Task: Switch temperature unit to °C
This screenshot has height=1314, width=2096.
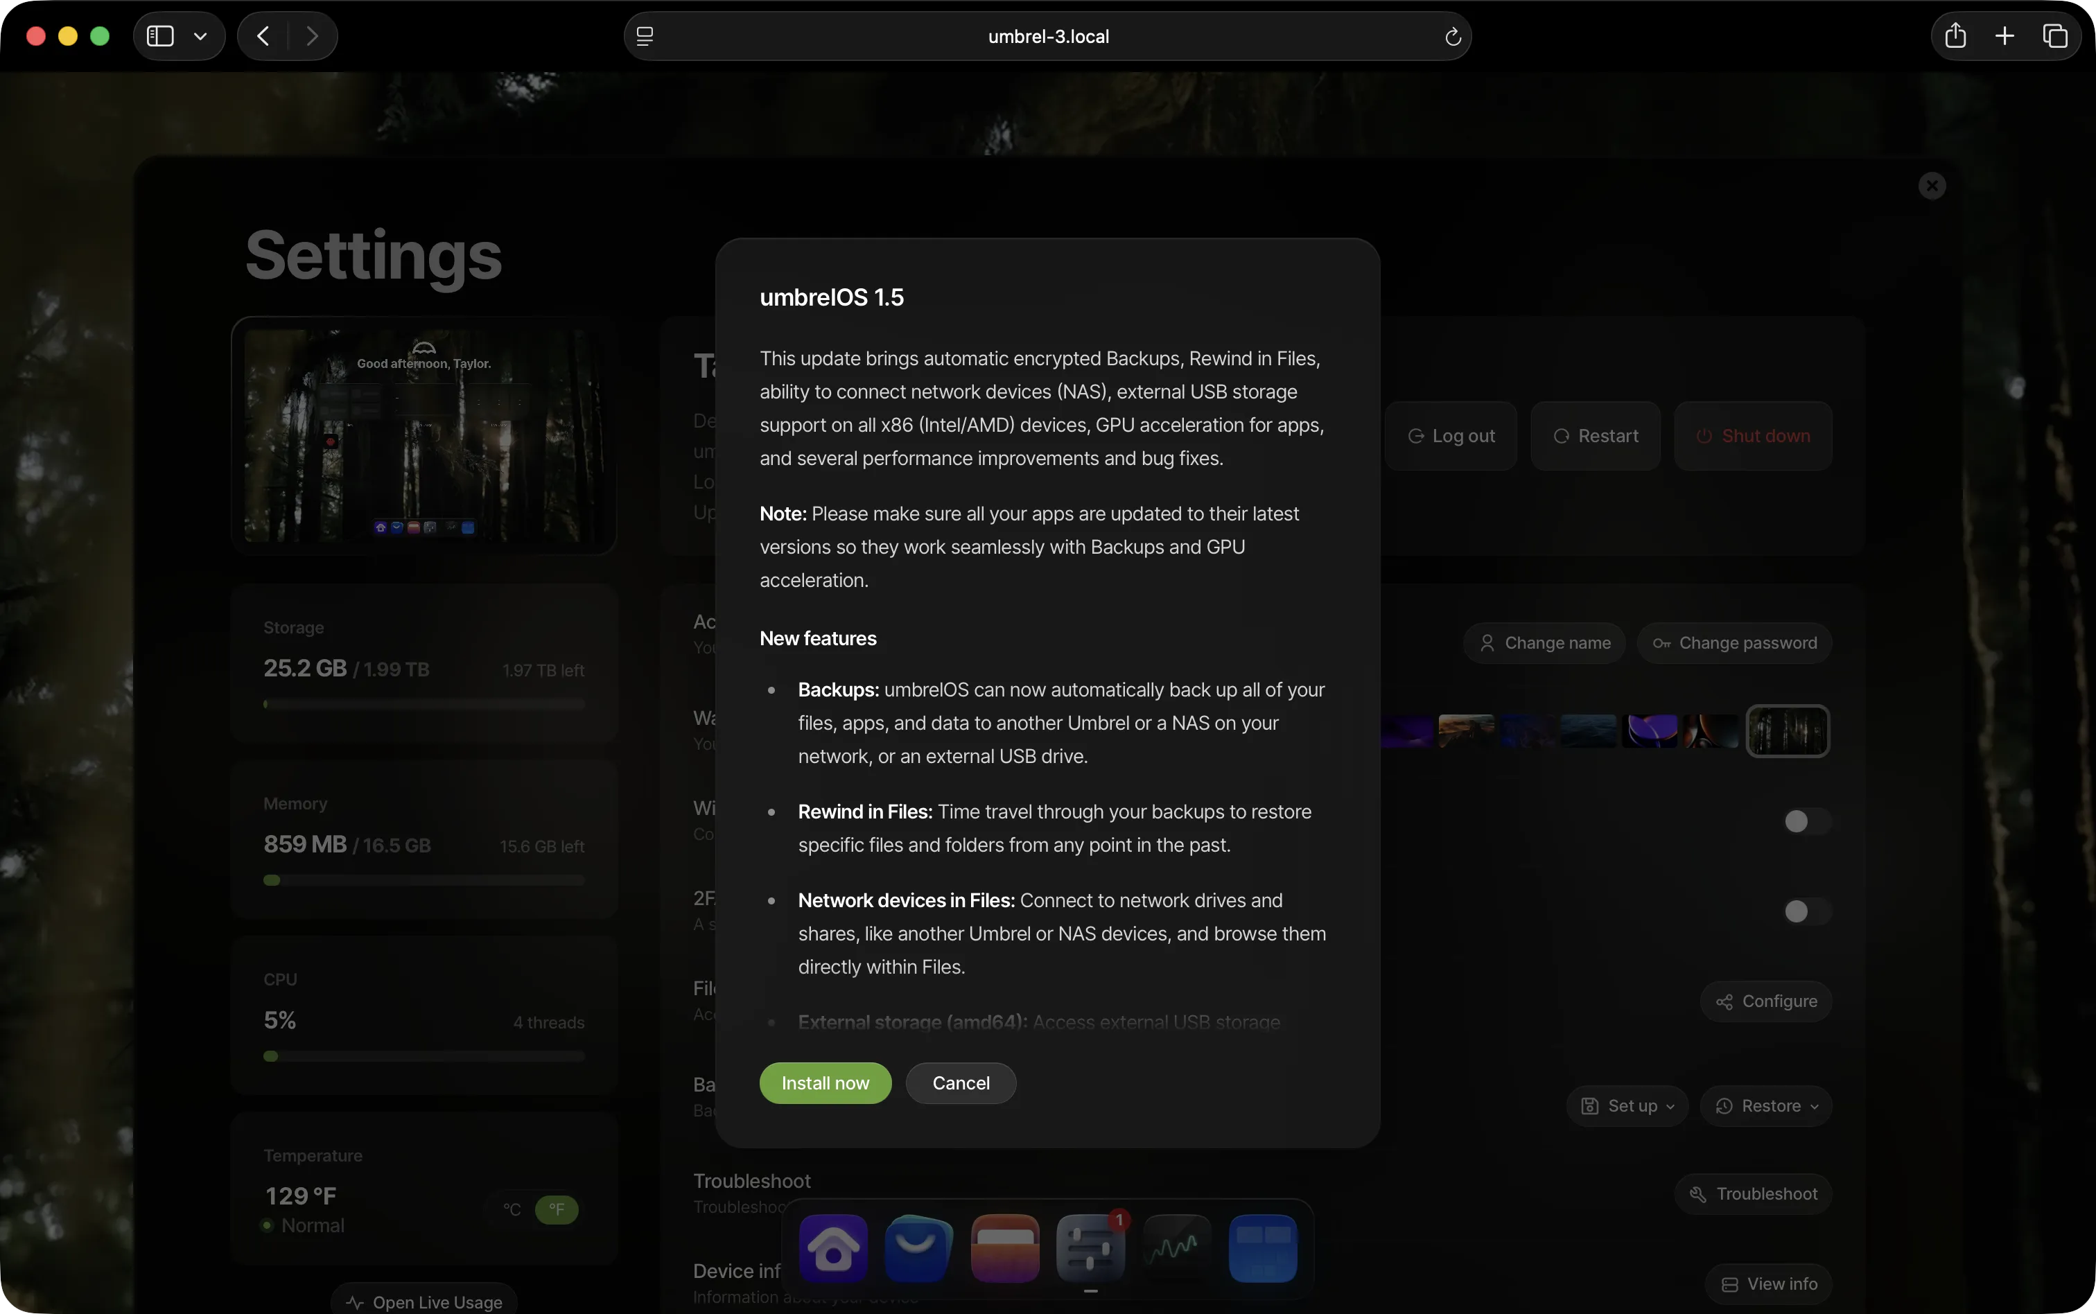Action: click(x=512, y=1209)
